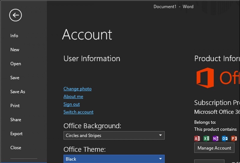Image resolution: width=240 pixels, height=163 pixels.
Task: Click the Change photo link
Action: [x=77, y=89]
